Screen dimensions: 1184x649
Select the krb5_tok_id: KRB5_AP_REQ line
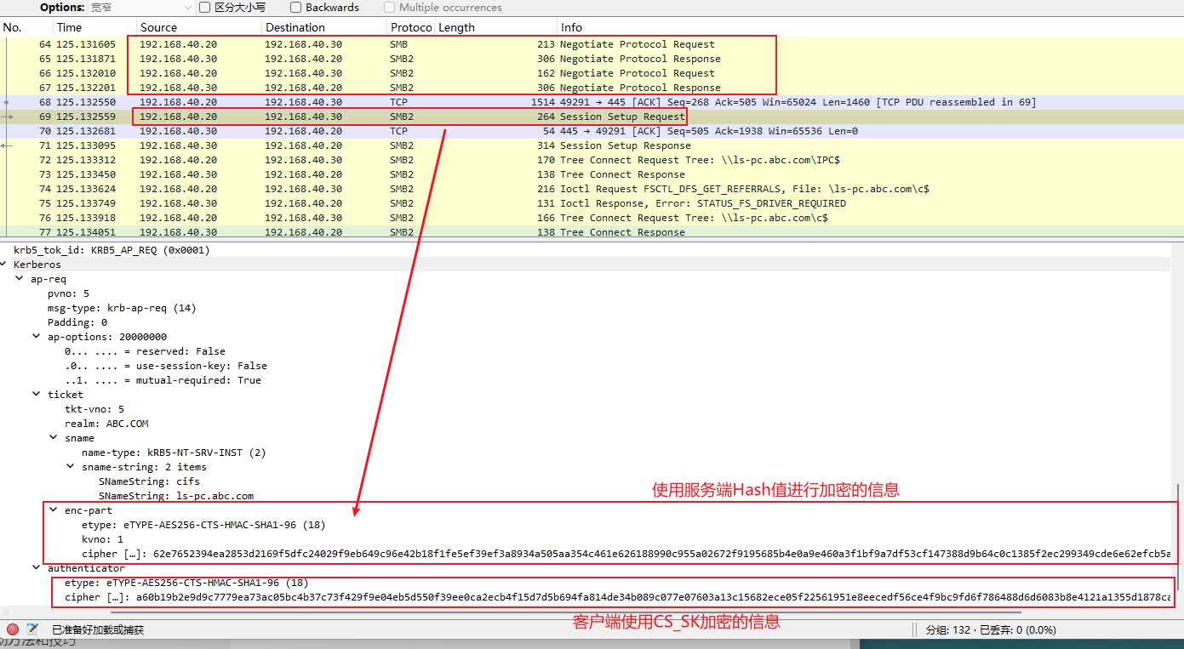(112, 250)
